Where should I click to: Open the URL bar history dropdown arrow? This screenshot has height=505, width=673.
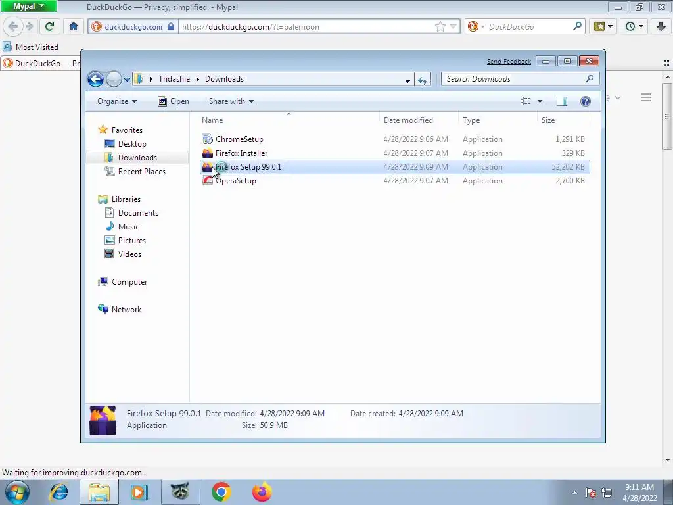(453, 26)
